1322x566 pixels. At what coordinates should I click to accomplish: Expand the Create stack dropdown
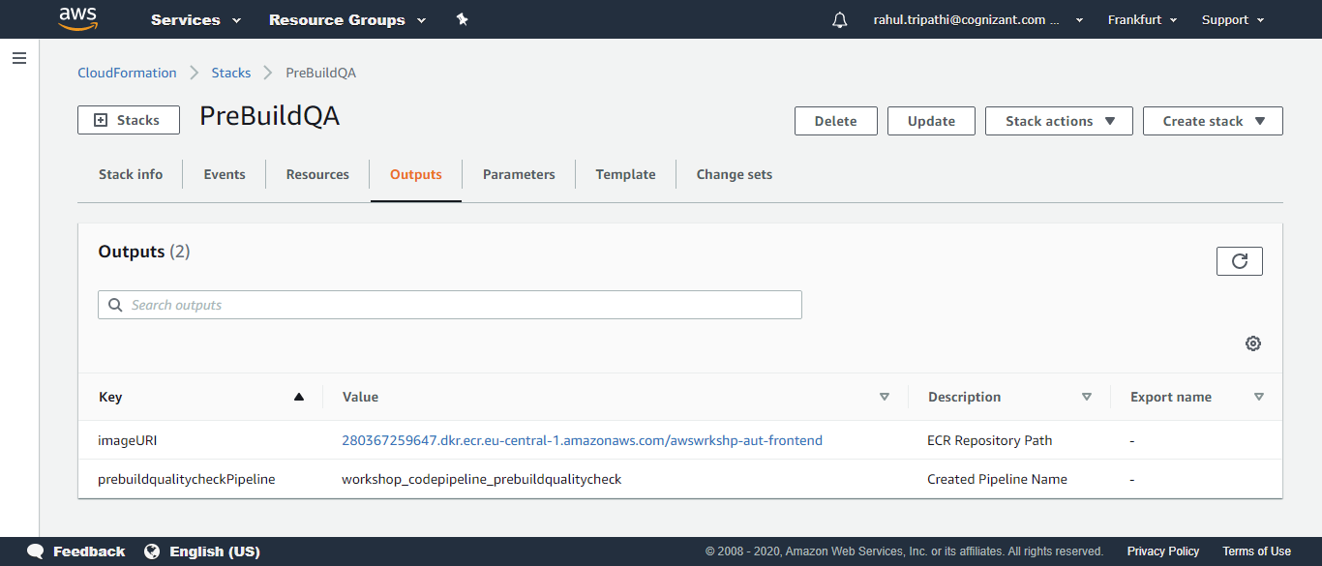(1213, 121)
